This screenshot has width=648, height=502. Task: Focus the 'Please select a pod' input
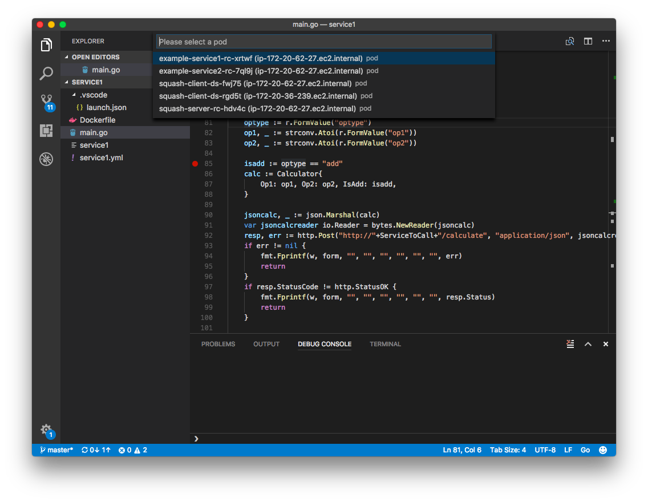(x=323, y=42)
